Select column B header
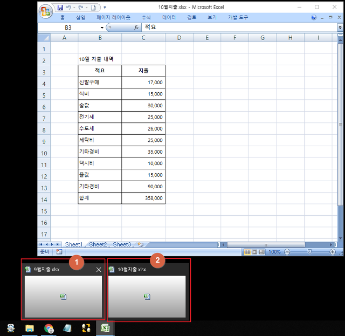The height and width of the screenshot is (336, 345). tap(100, 38)
